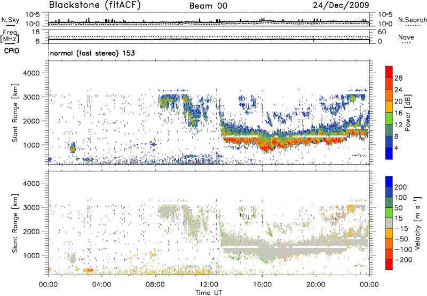
Task: Click 'Slant Range [km]' label of power panel
Action: click(x=15, y=113)
